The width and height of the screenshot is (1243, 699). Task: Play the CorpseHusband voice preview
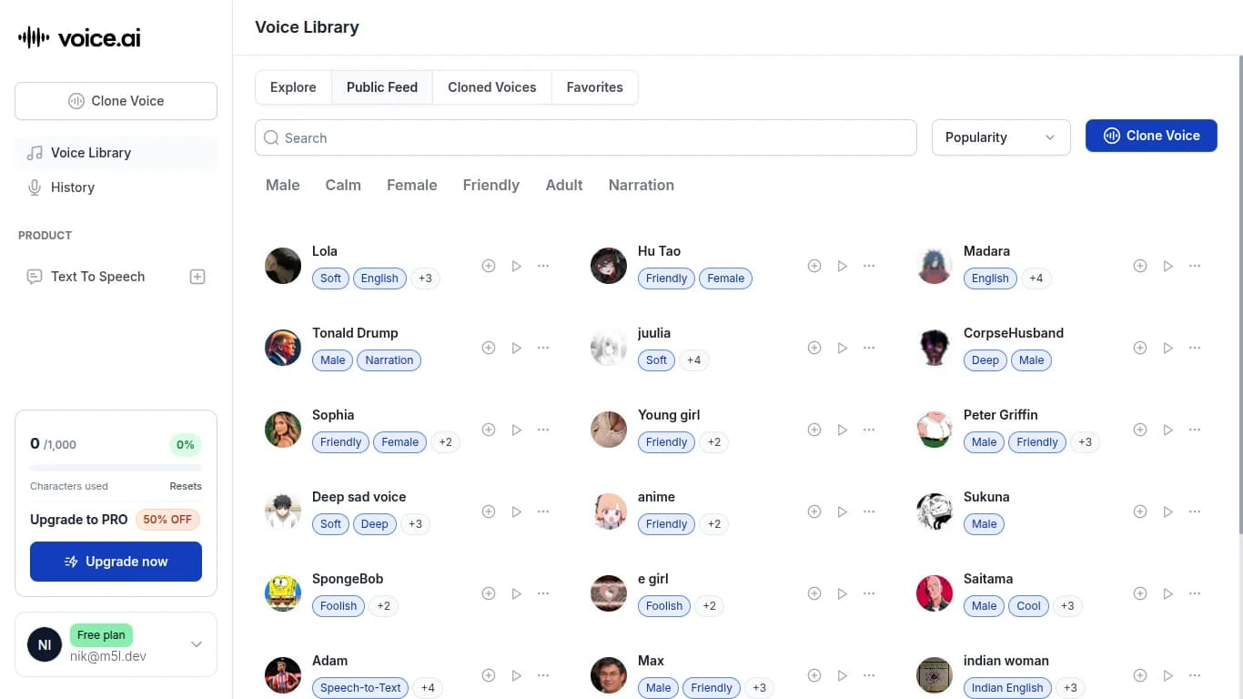(x=1167, y=348)
